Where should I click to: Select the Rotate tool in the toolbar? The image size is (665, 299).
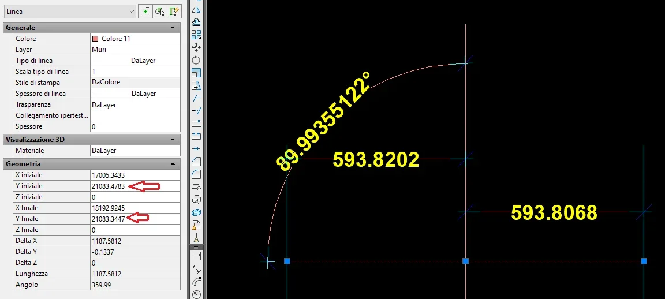tap(196, 60)
